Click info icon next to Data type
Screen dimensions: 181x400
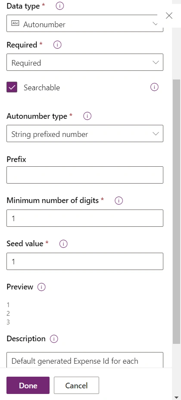click(59, 6)
